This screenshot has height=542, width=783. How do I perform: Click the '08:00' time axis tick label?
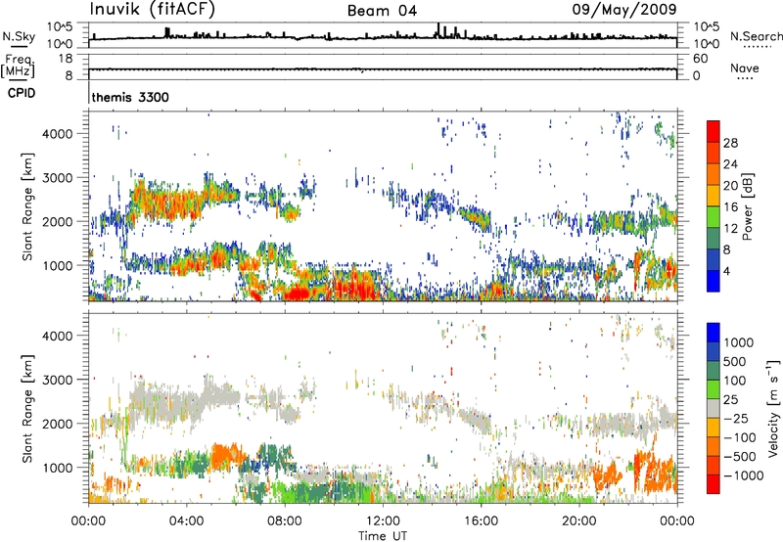[x=285, y=521]
